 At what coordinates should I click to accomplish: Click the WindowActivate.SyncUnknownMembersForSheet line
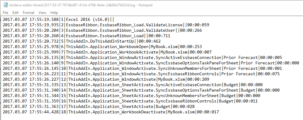(142, 68)
